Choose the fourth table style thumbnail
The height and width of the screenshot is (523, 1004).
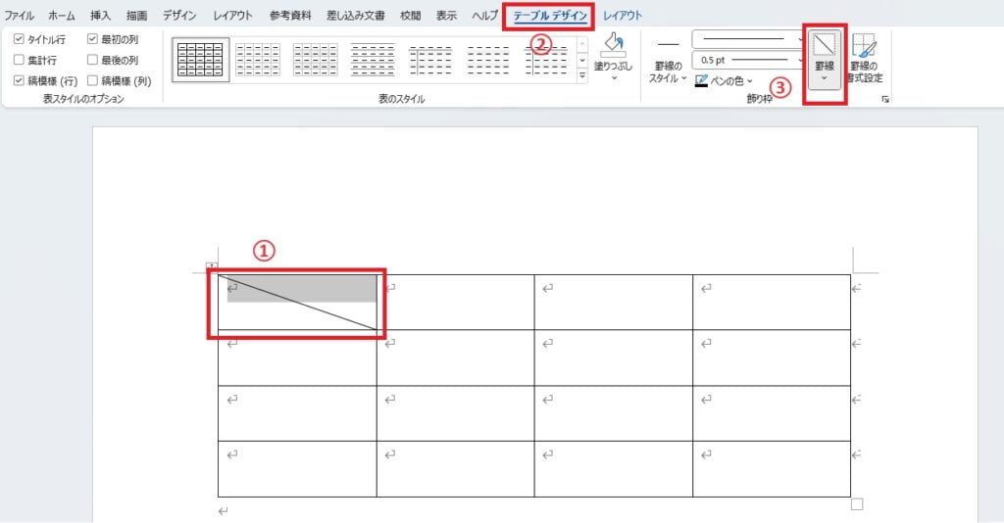[374, 60]
